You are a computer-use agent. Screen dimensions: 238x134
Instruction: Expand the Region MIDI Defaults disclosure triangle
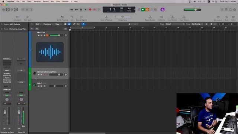[x=2, y=24]
